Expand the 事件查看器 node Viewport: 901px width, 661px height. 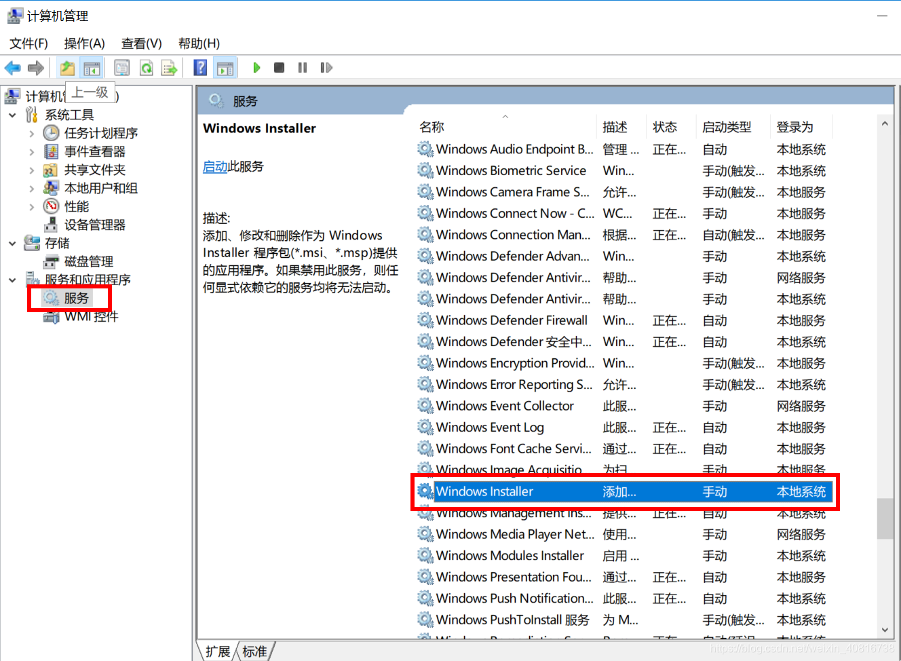pyautogui.click(x=31, y=151)
